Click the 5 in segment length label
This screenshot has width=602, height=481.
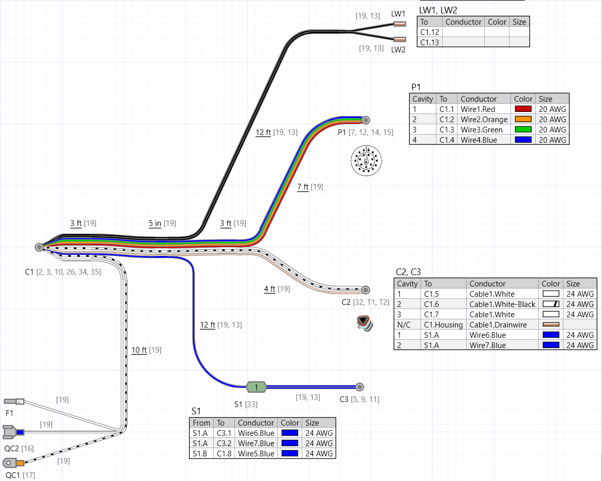tap(155, 223)
